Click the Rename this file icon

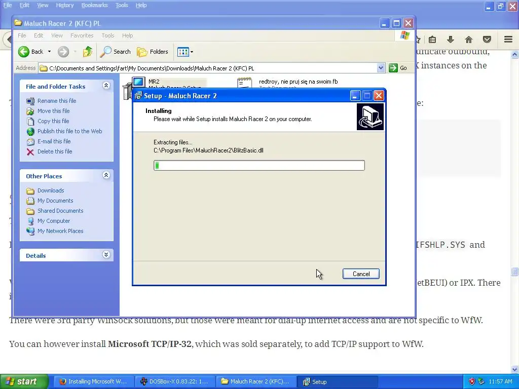coord(30,101)
